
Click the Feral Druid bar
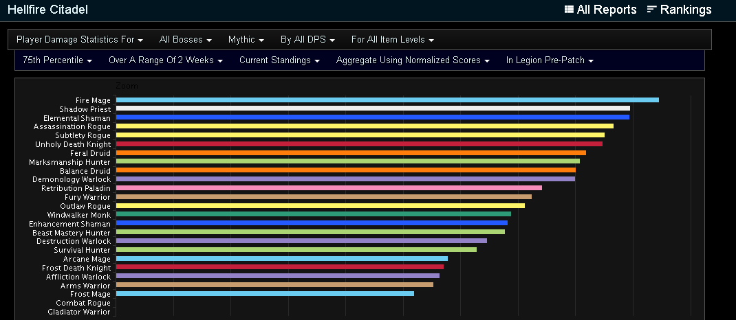(x=351, y=152)
